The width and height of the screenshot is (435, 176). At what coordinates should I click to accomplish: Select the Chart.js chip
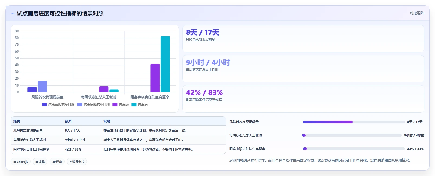click(21, 162)
